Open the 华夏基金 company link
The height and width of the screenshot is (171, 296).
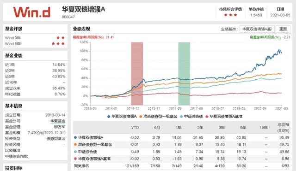click(x=58, y=121)
